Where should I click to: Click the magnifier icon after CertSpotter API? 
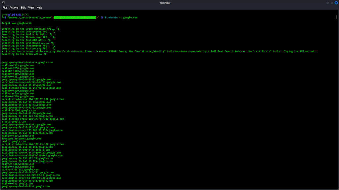[x=54, y=31]
